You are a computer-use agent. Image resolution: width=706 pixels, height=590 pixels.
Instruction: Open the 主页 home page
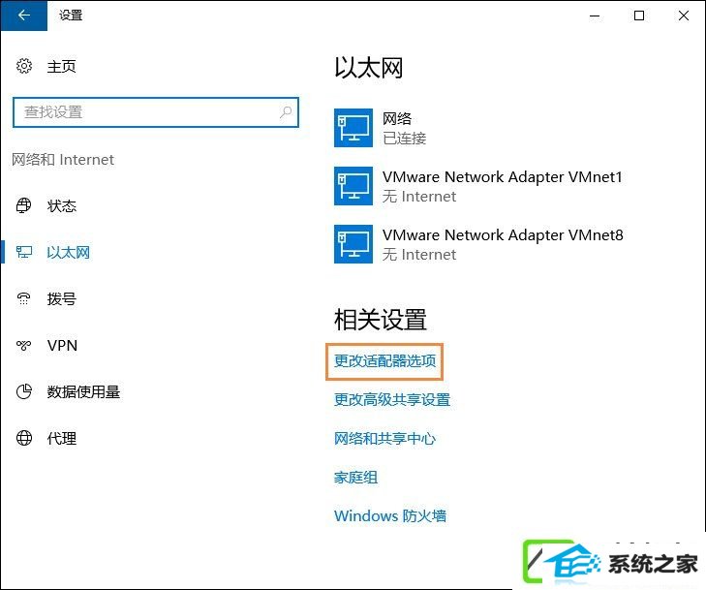pos(61,67)
